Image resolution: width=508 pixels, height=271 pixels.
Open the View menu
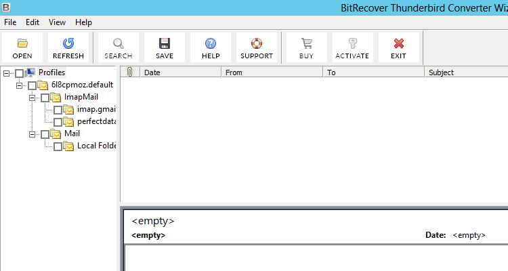pos(57,22)
